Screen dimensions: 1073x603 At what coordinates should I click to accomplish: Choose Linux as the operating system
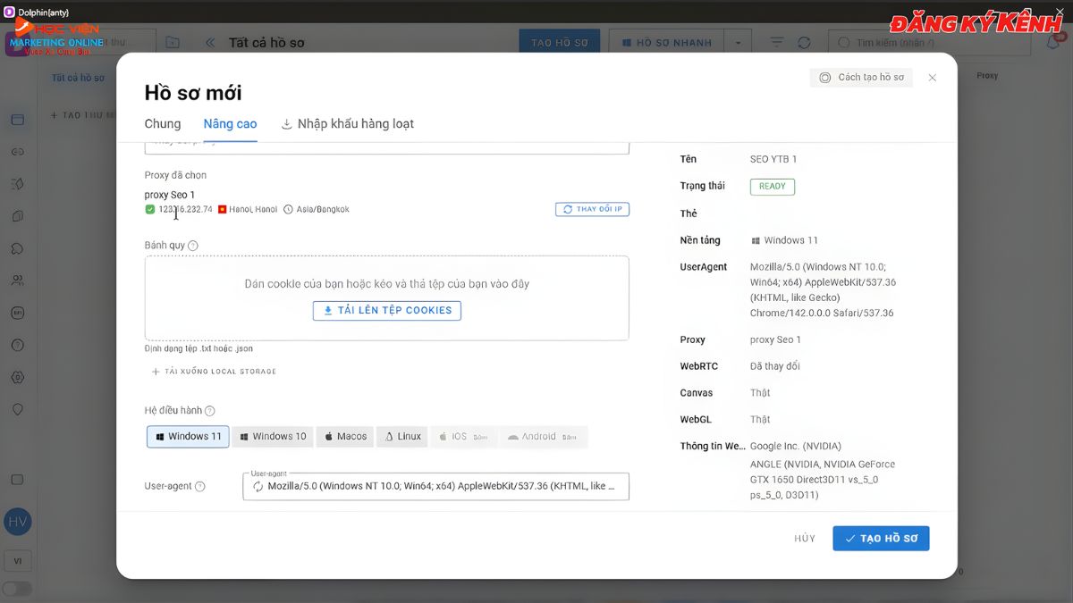[402, 437]
